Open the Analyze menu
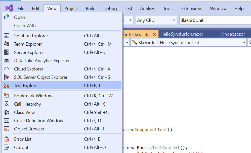 (x=148, y=9)
